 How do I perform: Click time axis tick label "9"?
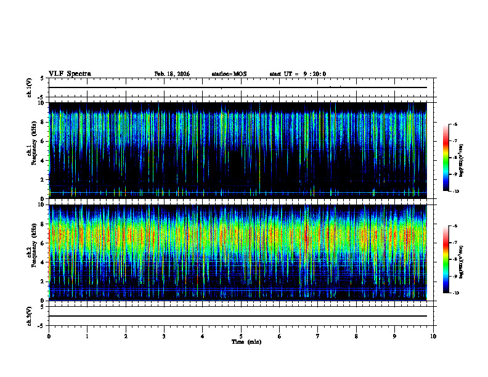tap(394, 336)
